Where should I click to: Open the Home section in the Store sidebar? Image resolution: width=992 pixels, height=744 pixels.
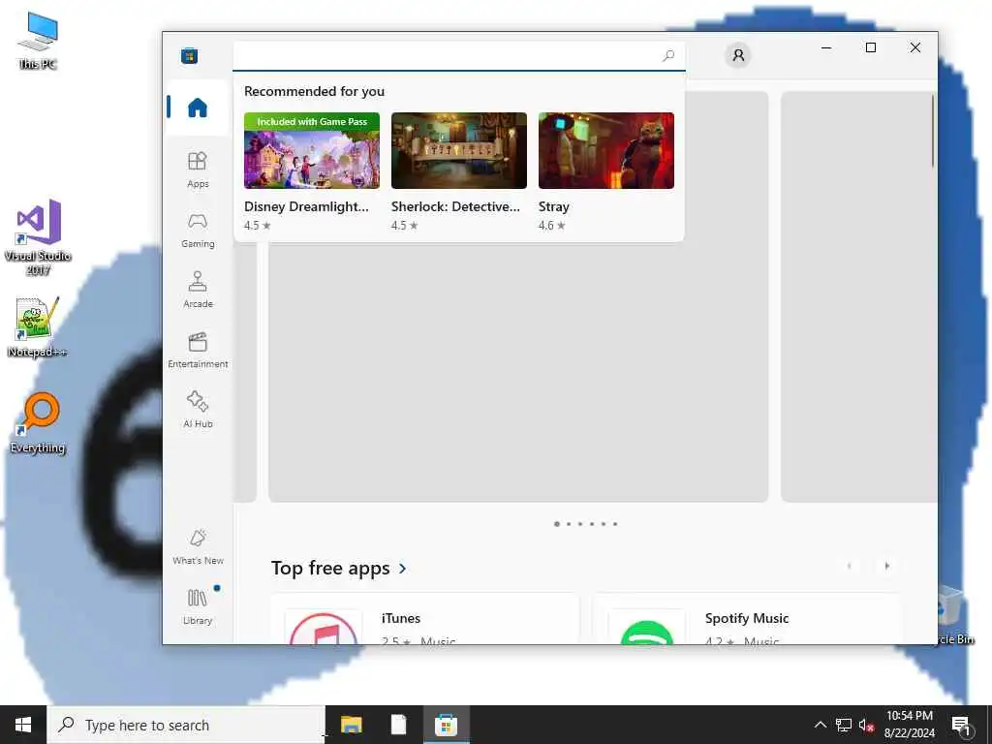pyautogui.click(x=198, y=108)
